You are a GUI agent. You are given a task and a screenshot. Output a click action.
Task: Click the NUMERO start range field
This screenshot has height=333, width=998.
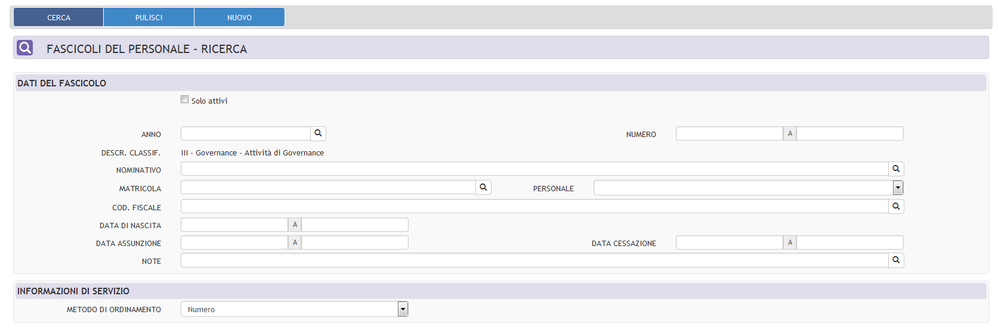click(728, 133)
